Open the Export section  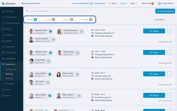(8, 96)
